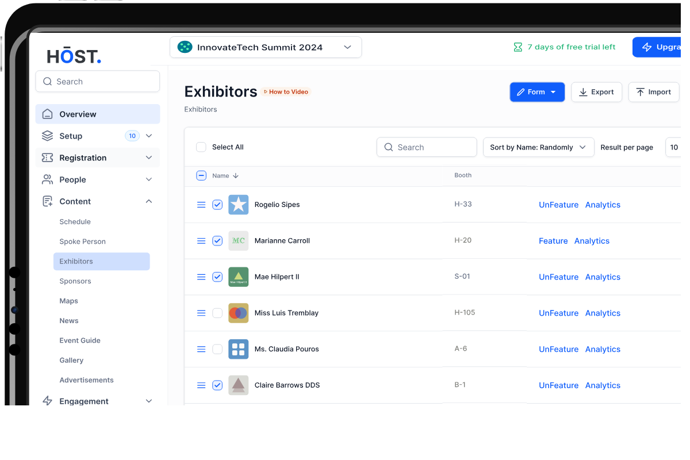Open Mae Hilpert II green logo thumbnail
Screen dimensions: 690x460
[x=239, y=277]
